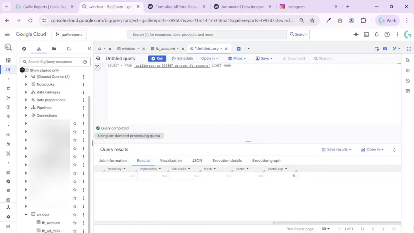Star the windor dataset
Image resolution: width=414 pixels, height=233 pixels.
(75, 214)
